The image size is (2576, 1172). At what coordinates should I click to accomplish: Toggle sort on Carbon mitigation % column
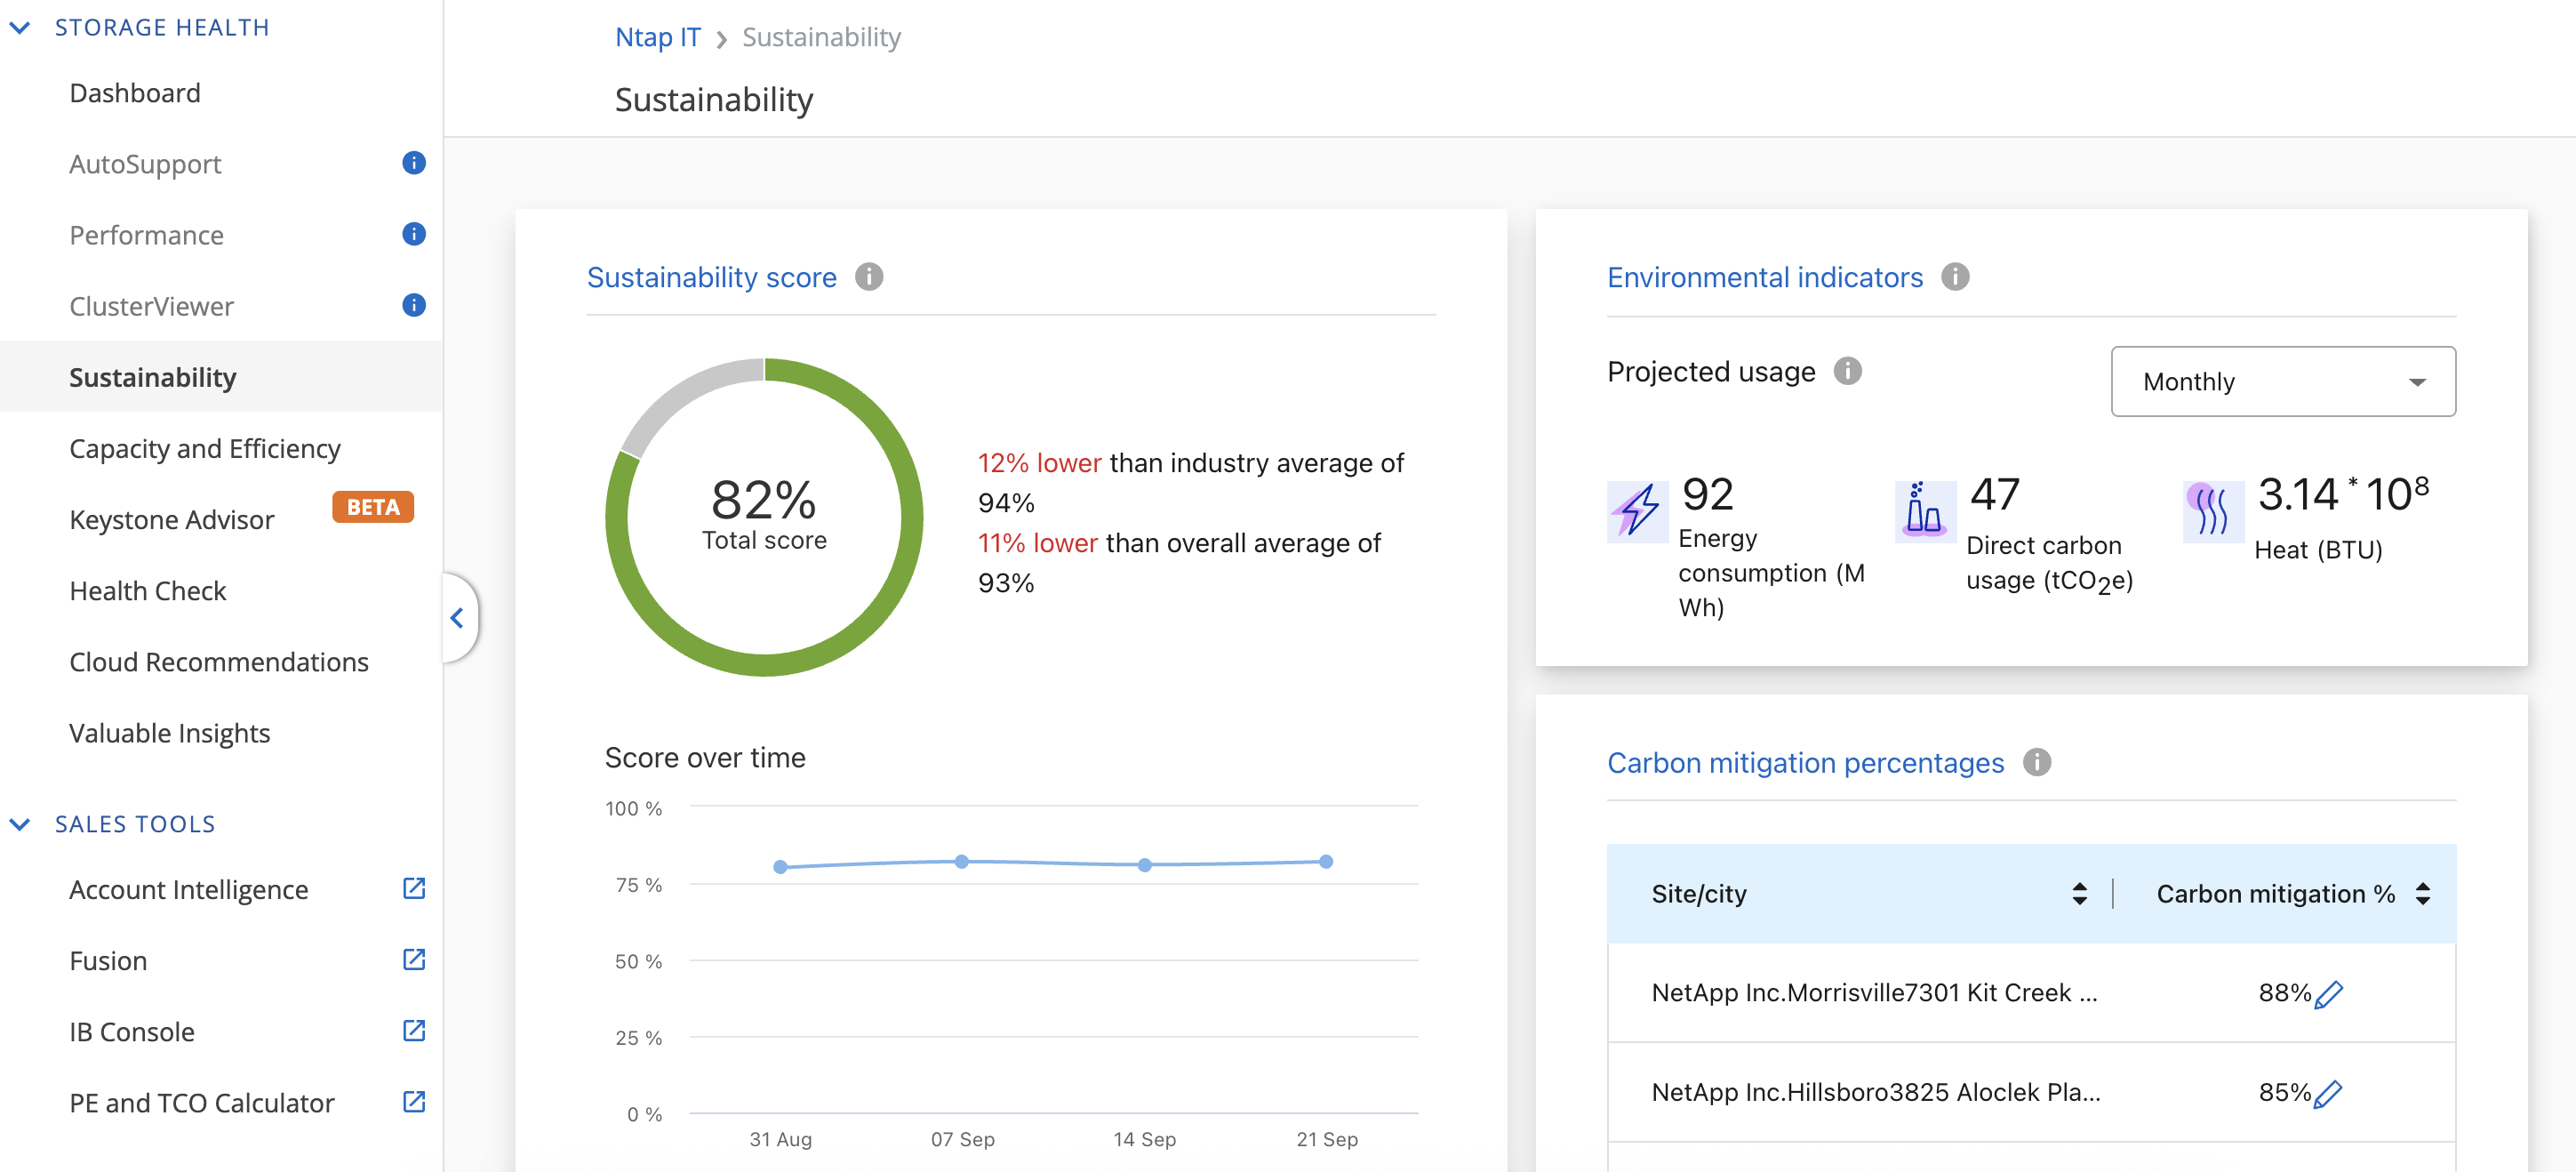[2422, 893]
